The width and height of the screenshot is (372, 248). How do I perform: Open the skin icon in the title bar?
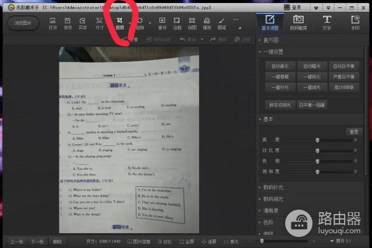pos(316,7)
